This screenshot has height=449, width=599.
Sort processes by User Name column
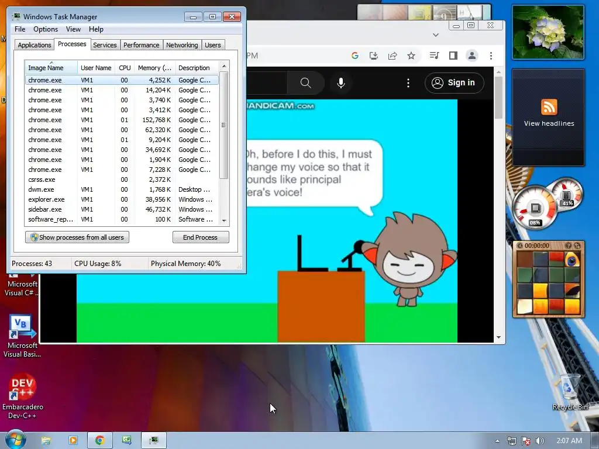[x=96, y=68]
